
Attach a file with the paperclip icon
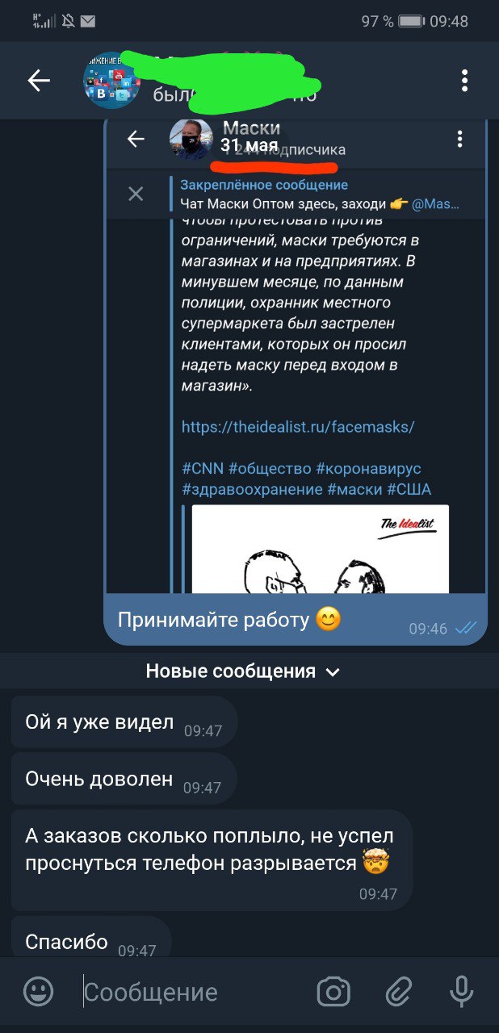coord(398,992)
